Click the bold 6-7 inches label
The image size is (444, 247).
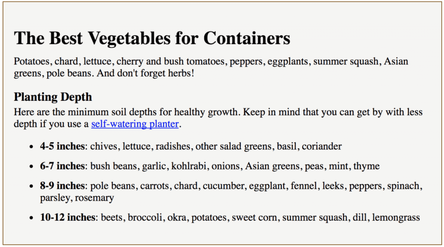(x=62, y=166)
